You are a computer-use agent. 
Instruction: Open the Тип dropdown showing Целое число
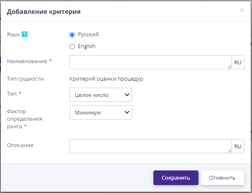click(101, 95)
